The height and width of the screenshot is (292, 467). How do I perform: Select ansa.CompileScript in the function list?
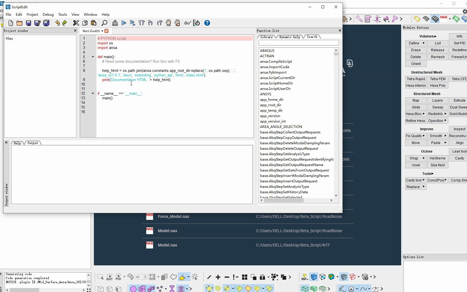[276, 62]
